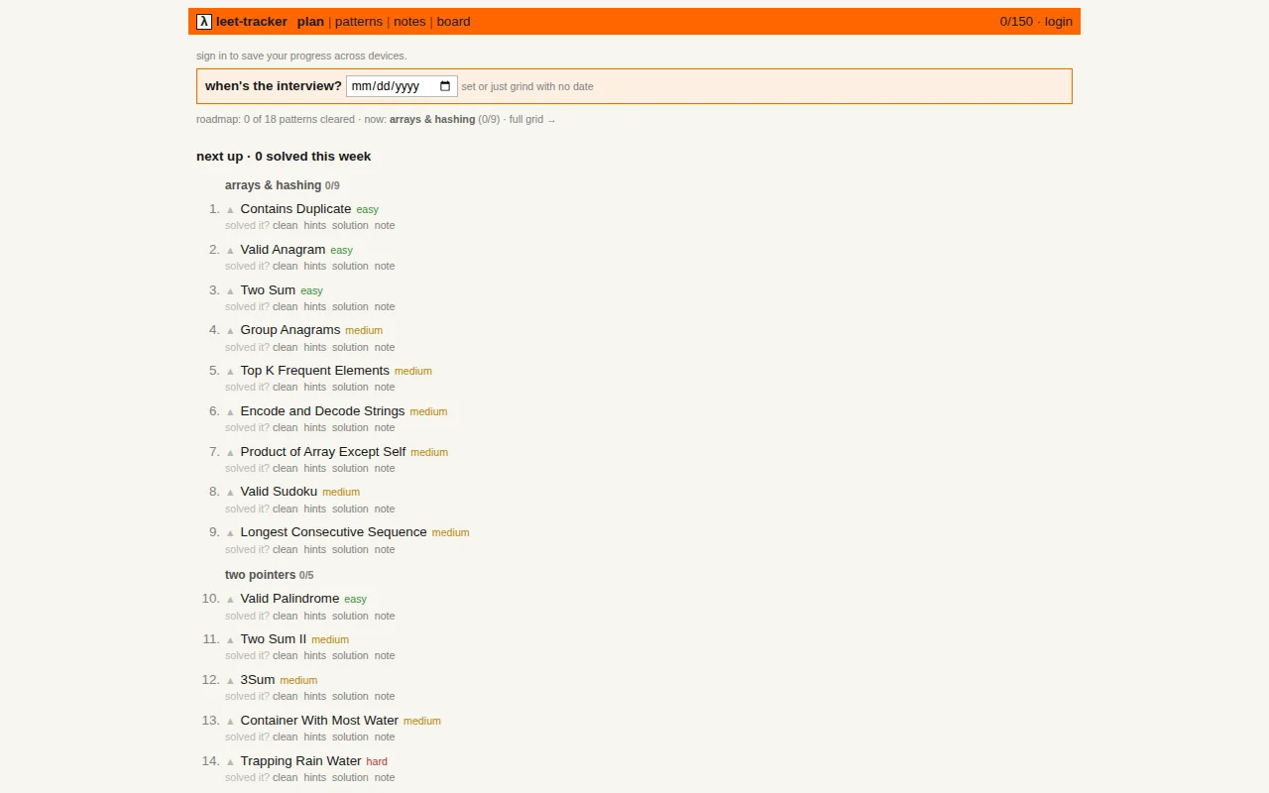1269x793 pixels.
Task: Go to the patterns page
Action: pyautogui.click(x=359, y=22)
